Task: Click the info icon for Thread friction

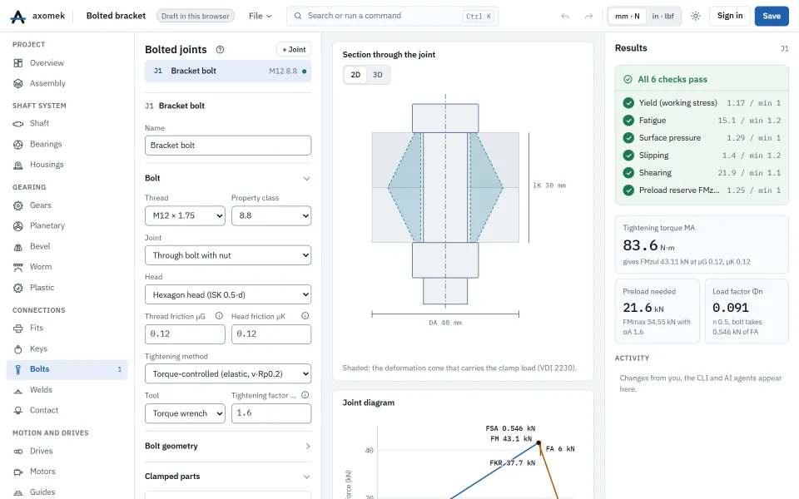Action: 219,316
